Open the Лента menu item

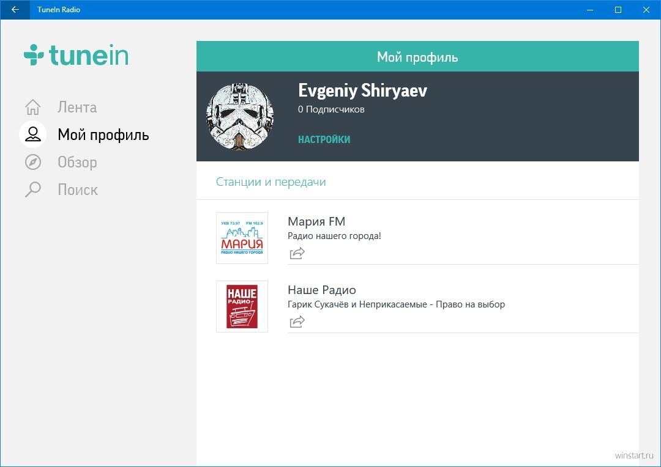pyautogui.click(x=77, y=108)
